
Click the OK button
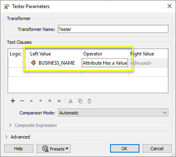[125, 149]
